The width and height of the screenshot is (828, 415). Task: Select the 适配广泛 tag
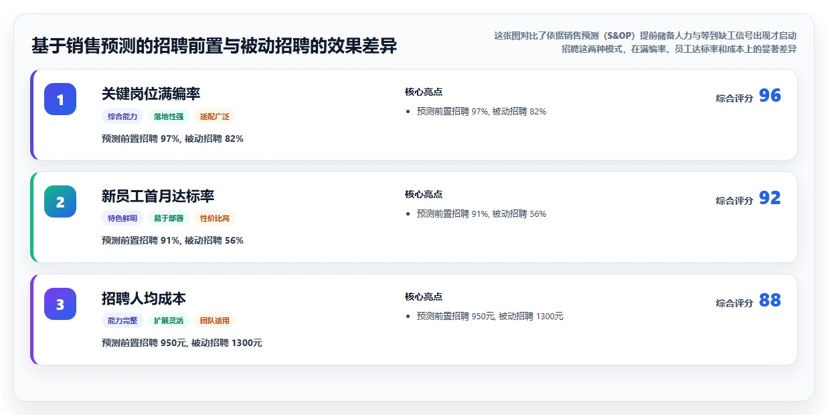pos(215,116)
